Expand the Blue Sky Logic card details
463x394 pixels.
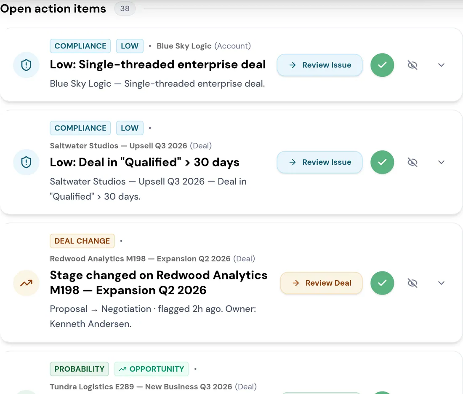pyautogui.click(x=441, y=65)
